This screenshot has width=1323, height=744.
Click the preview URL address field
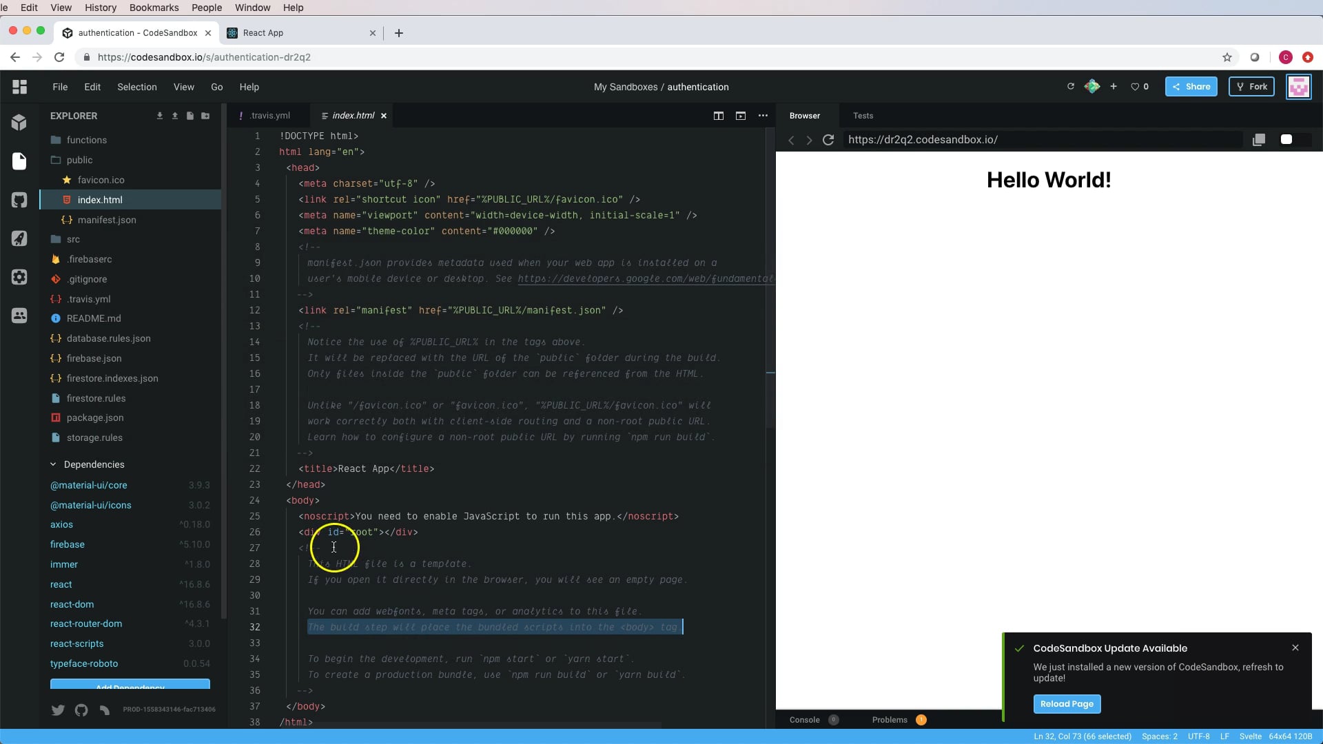(1043, 140)
